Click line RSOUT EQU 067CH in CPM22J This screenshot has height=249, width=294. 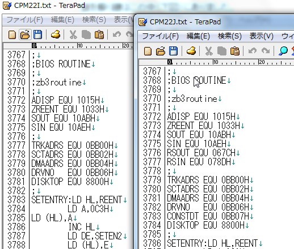pyautogui.click(x=201, y=153)
